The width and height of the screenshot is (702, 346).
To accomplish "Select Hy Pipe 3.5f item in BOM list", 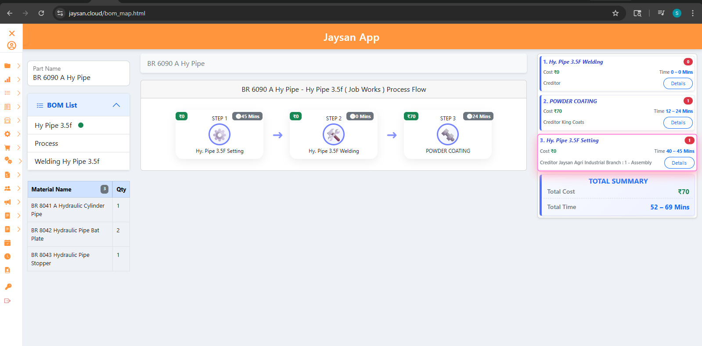I will [x=54, y=126].
